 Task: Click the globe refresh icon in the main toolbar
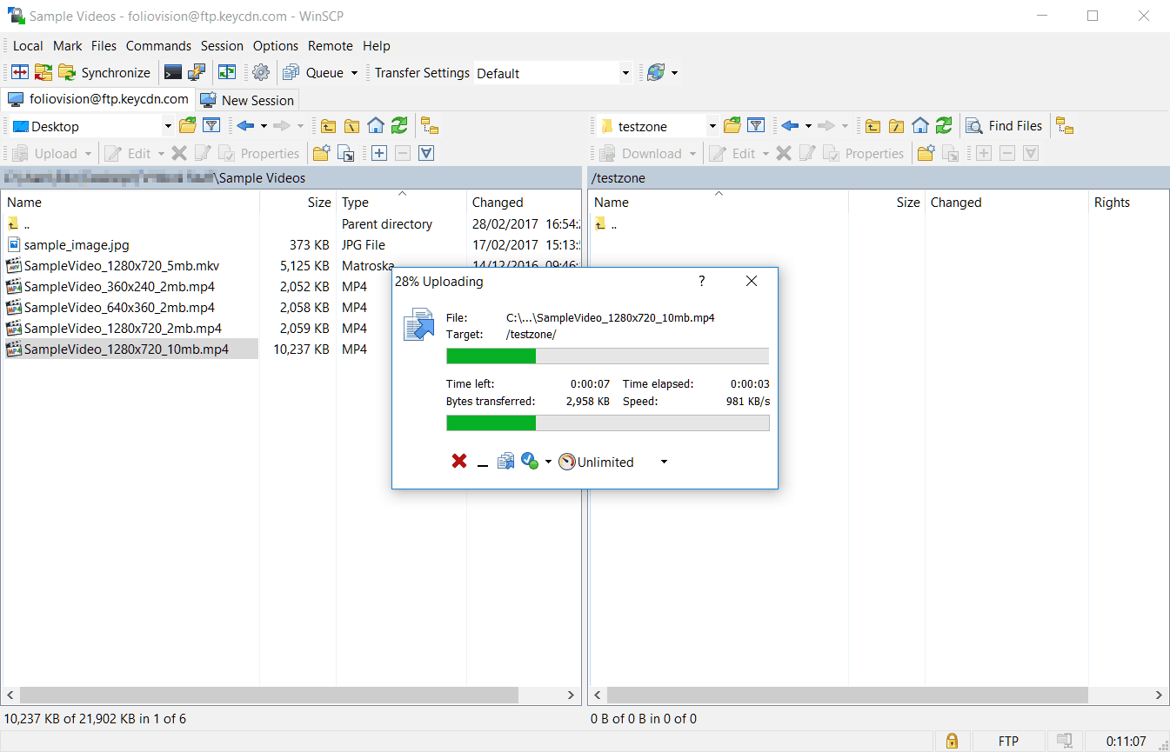click(656, 73)
